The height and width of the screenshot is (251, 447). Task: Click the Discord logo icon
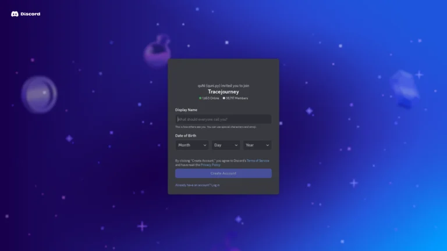15,14
